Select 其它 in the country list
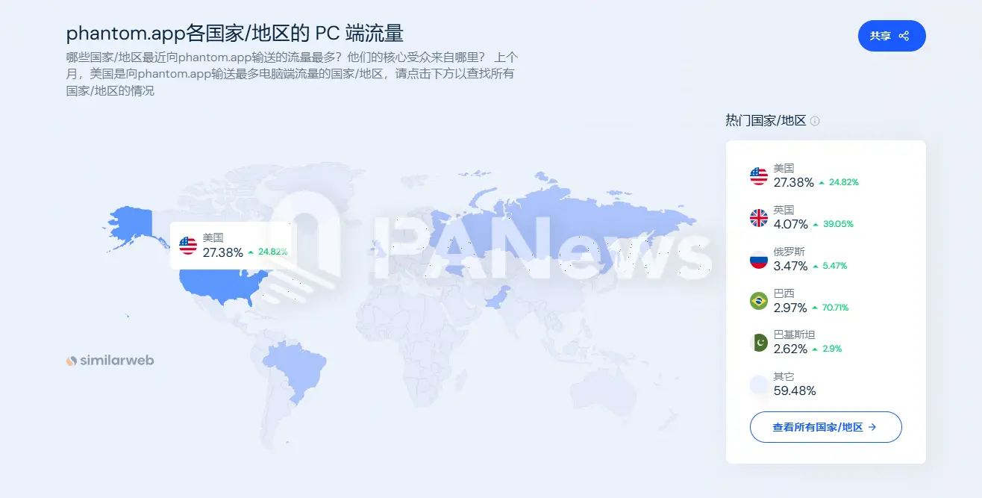 [784, 377]
